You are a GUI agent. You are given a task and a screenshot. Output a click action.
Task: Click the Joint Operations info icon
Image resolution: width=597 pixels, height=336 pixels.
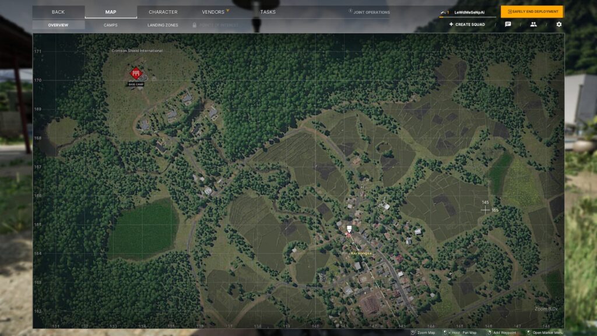pos(350,11)
